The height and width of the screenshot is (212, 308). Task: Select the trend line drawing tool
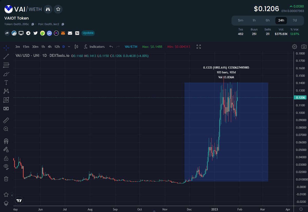[x=6, y=57]
